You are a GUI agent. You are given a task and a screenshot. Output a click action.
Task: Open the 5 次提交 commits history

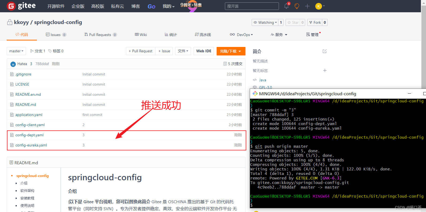[233, 64]
